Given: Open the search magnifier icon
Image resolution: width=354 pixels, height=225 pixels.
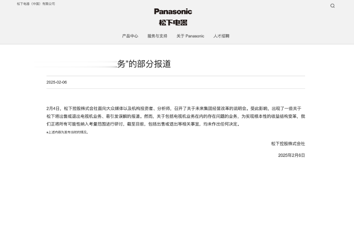Looking at the screenshot, I should pos(332,6).
